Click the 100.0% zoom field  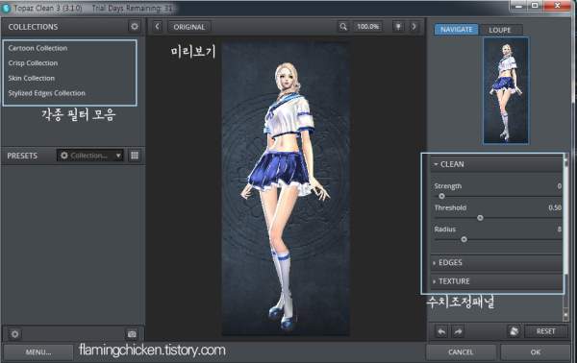pos(368,27)
